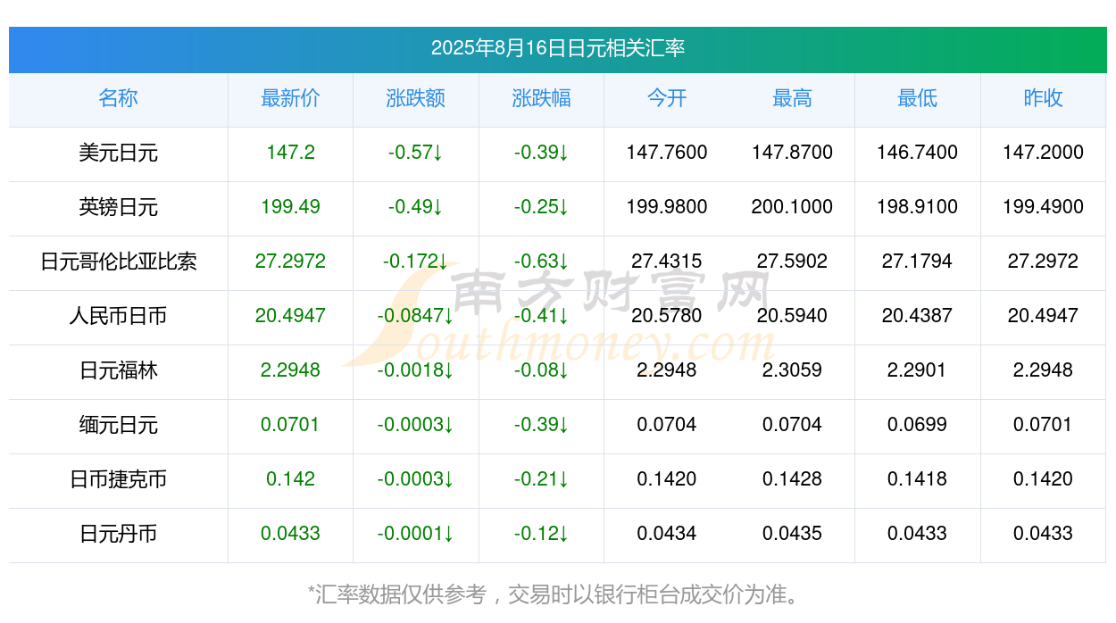Select the 缅元日元 row name
The width and height of the screenshot is (1116, 623).
pos(118,425)
